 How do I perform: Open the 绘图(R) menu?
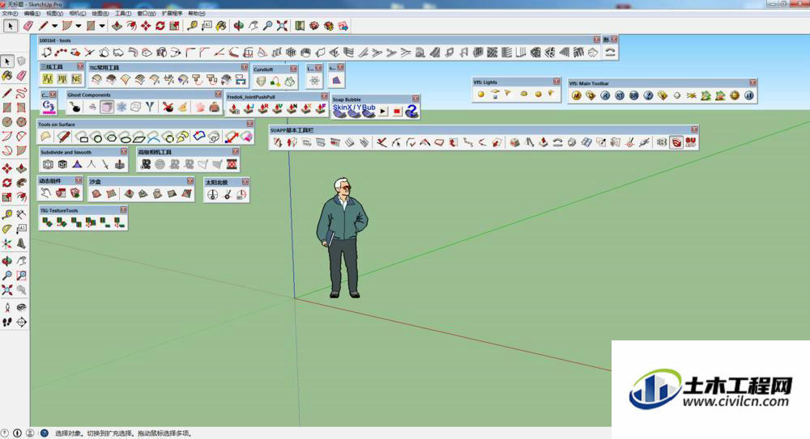100,14
